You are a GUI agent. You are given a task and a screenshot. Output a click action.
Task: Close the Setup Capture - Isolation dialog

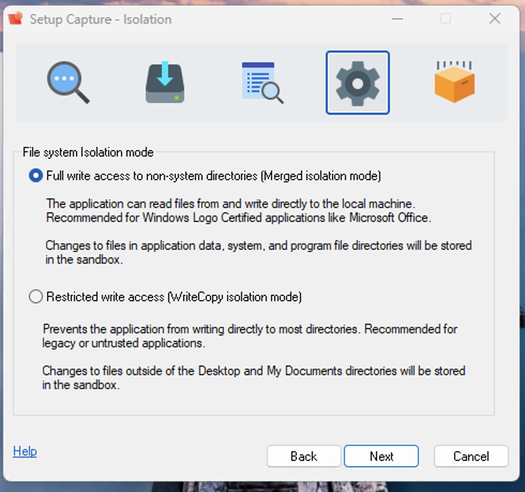click(x=494, y=19)
